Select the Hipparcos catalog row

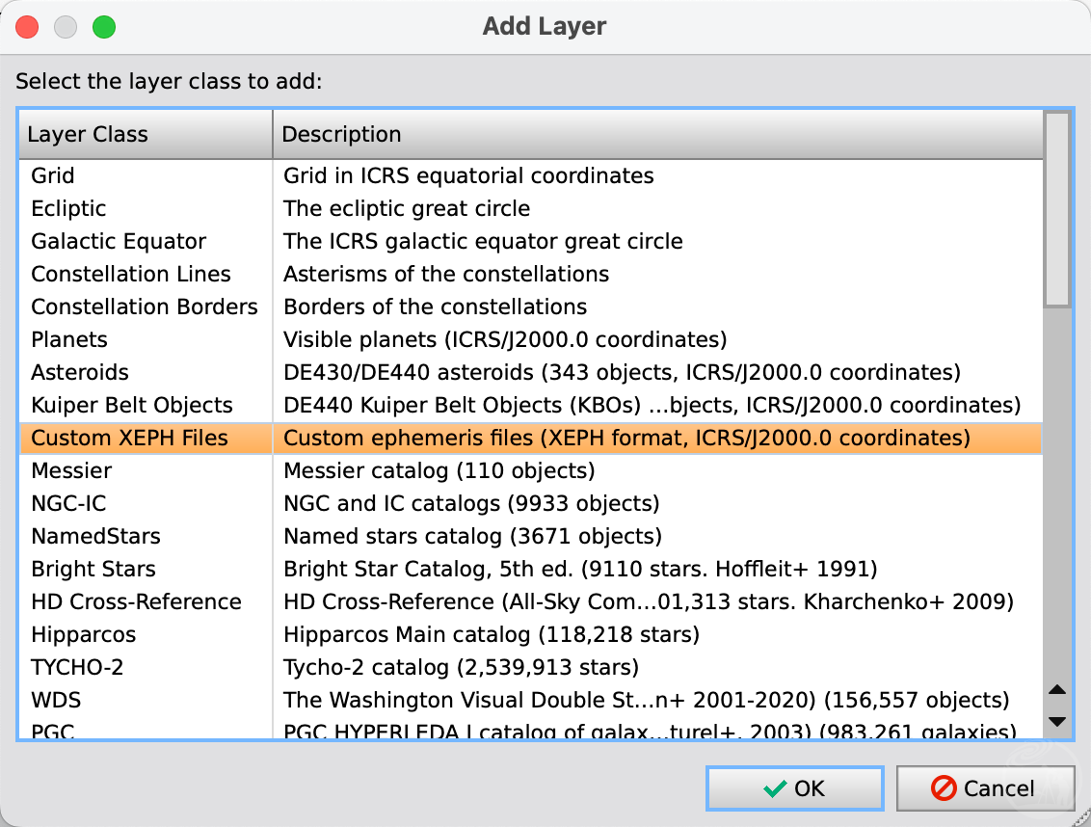[x=84, y=634]
